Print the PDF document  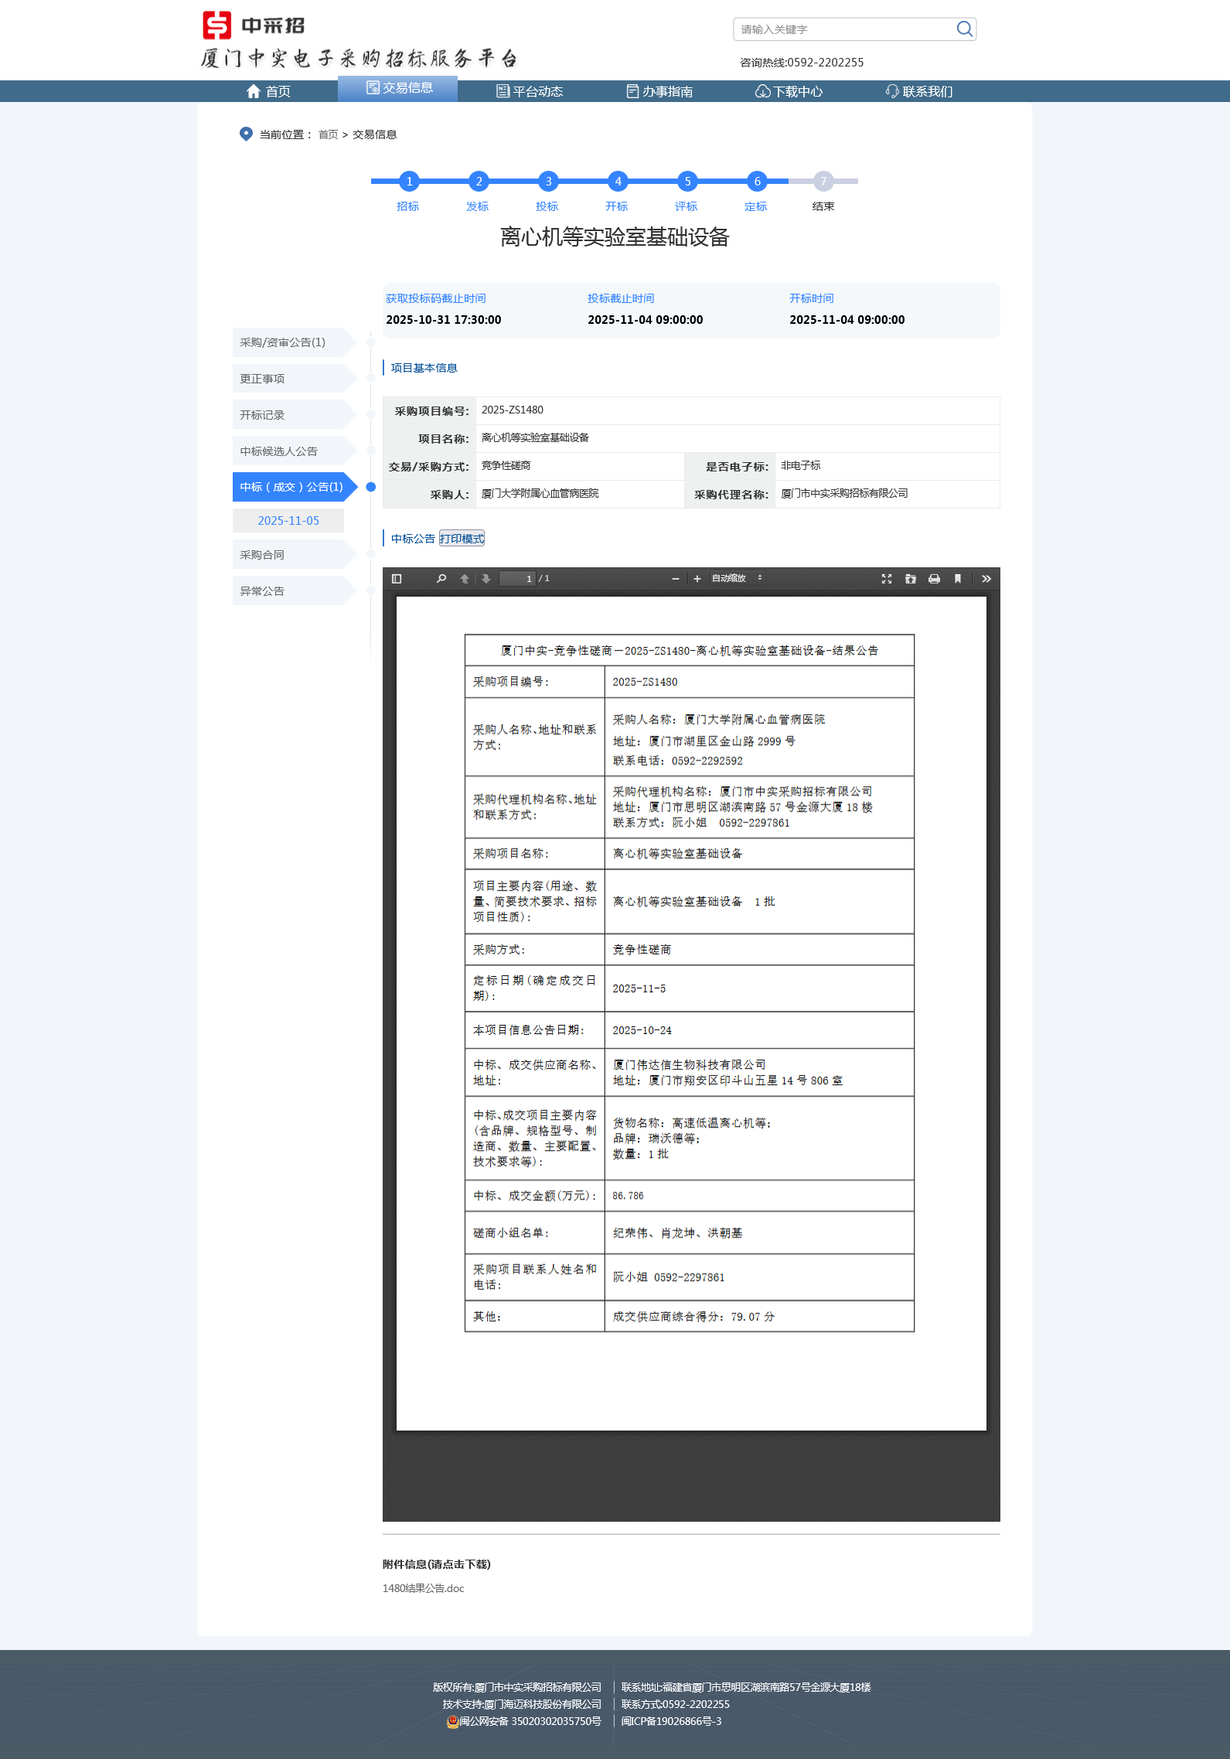click(934, 579)
